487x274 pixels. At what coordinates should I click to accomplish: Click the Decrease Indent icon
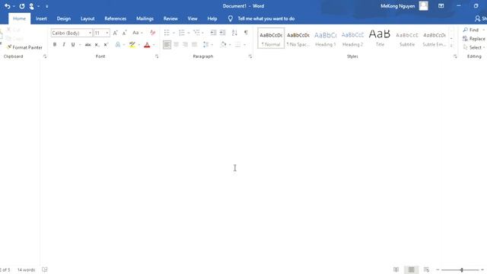[x=213, y=33]
